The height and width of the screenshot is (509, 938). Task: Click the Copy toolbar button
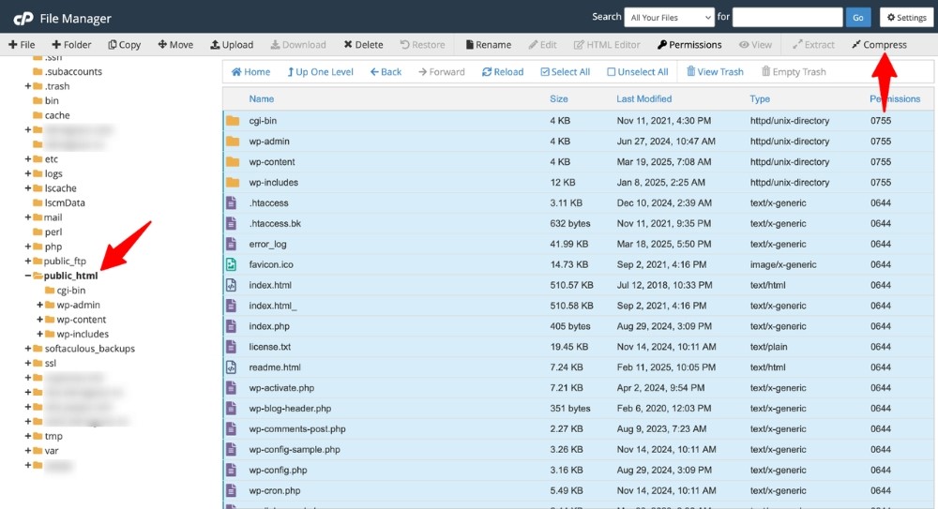125,45
